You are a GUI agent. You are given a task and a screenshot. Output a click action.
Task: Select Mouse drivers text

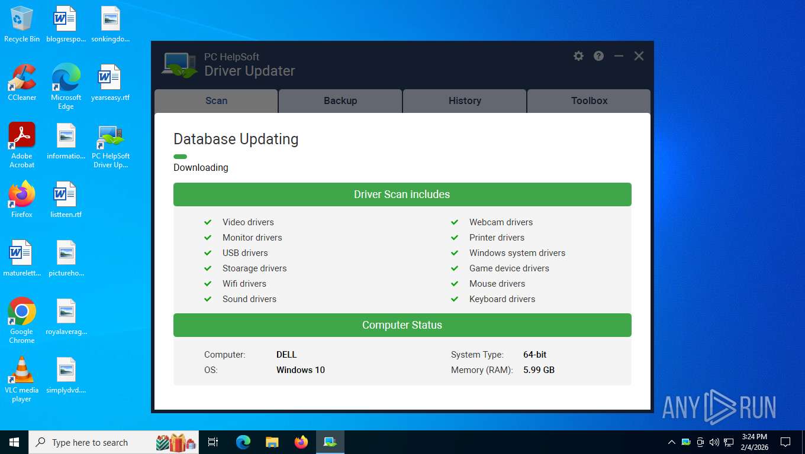coord(497,284)
